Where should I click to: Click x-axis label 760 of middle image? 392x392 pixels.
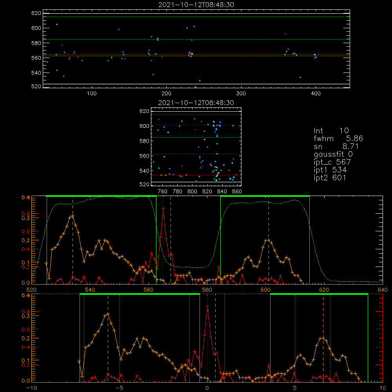163,192
